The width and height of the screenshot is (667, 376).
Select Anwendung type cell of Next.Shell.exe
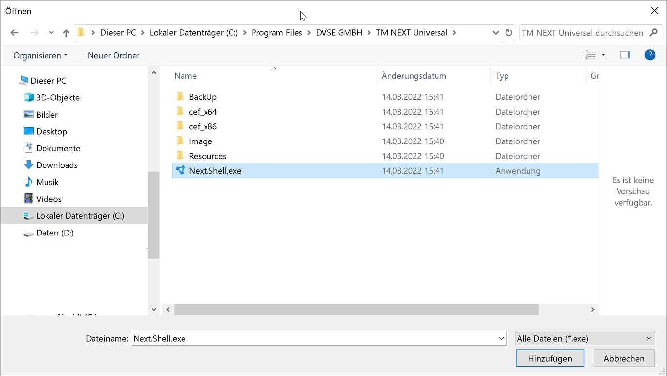(x=518, y=171)
